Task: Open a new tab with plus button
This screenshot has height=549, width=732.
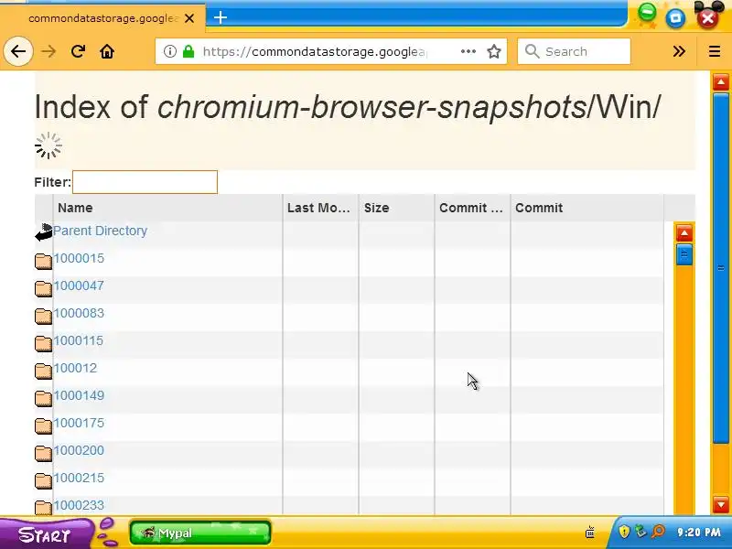Action: click(x=221, y=17)
